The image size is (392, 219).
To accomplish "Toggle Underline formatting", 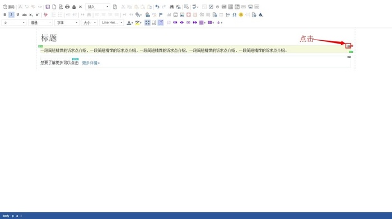I will tap(18, 15).
